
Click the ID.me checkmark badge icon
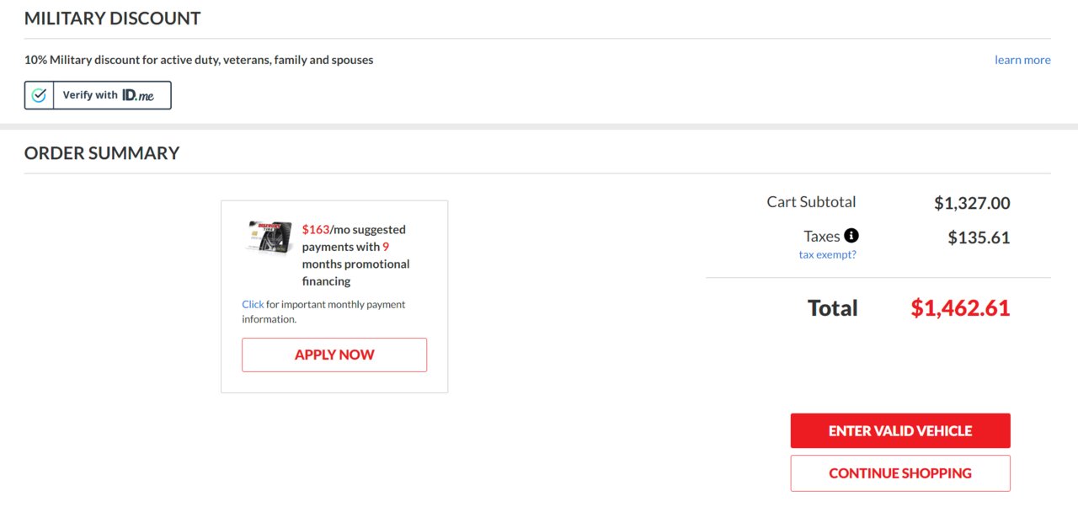pyautogui.click(x=39, y=95)
